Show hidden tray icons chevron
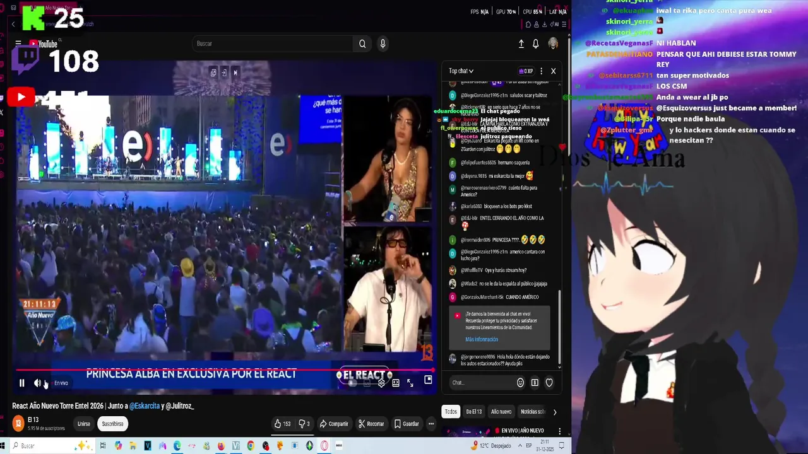Screen dimensions: 808x454 pyautogui.click(x=520, y=446)
